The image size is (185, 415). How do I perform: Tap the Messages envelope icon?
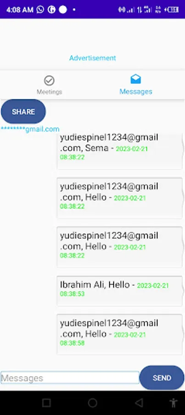[x=136, y=79]
